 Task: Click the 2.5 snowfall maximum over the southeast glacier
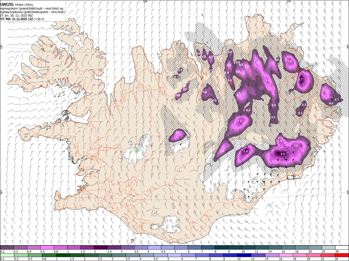pyautogui.click(x=283, y=154)
